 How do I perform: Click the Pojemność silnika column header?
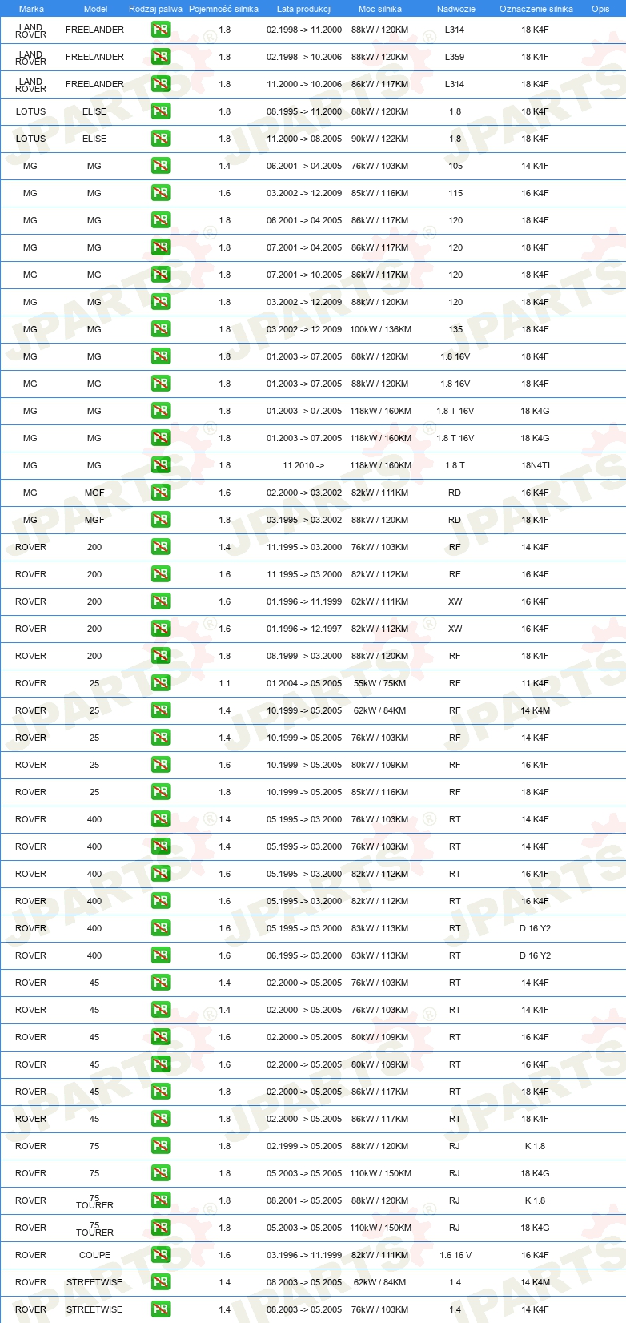(223, 9)
